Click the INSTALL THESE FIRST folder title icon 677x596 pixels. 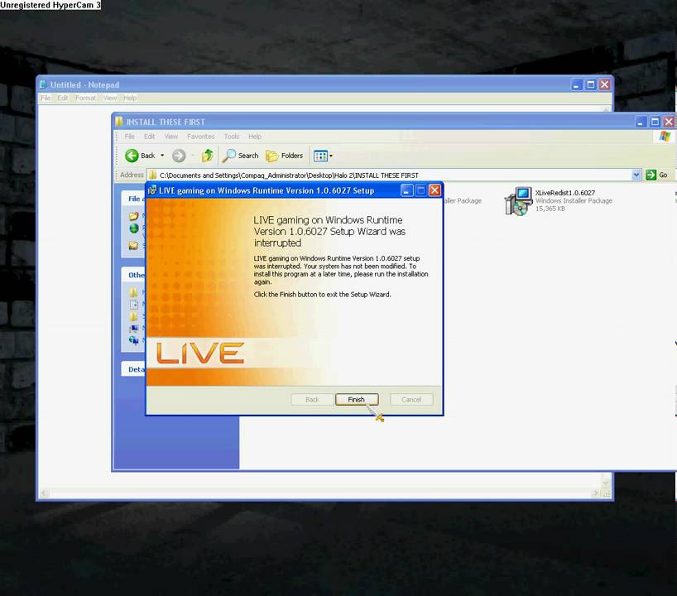coord(119,122)
